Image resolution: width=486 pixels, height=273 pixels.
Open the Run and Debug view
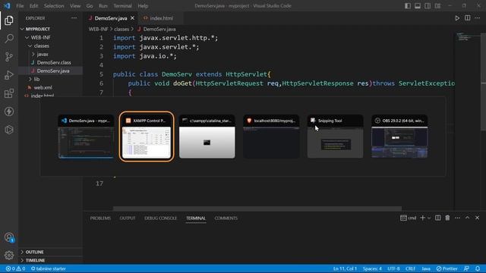point(9,75)
